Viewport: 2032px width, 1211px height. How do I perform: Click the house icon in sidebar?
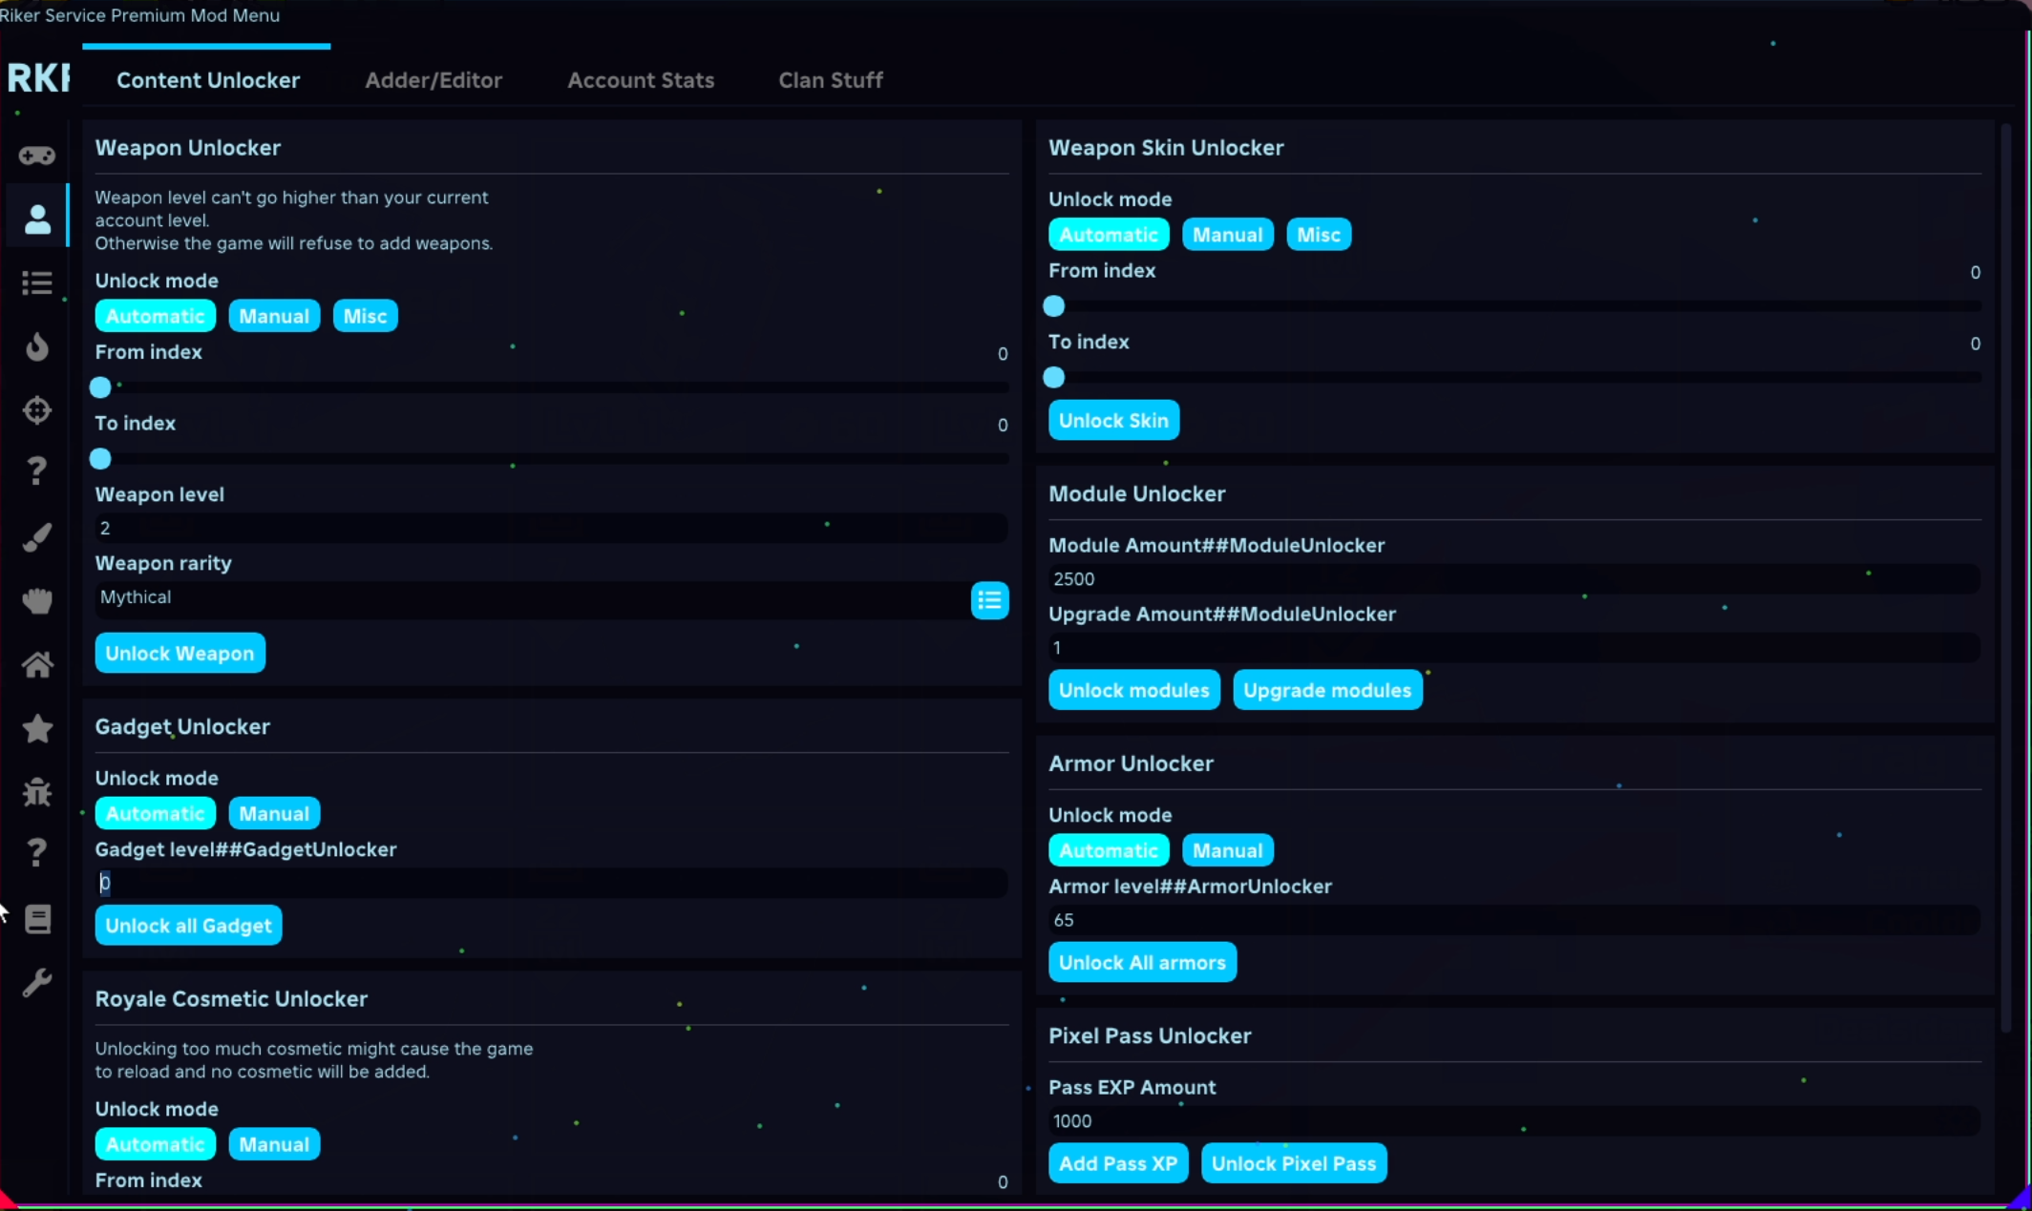[x=37, y=664]
